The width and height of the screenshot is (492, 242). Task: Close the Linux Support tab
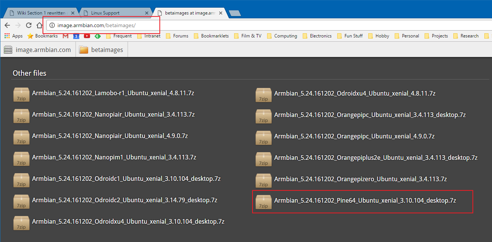(146, 13)
